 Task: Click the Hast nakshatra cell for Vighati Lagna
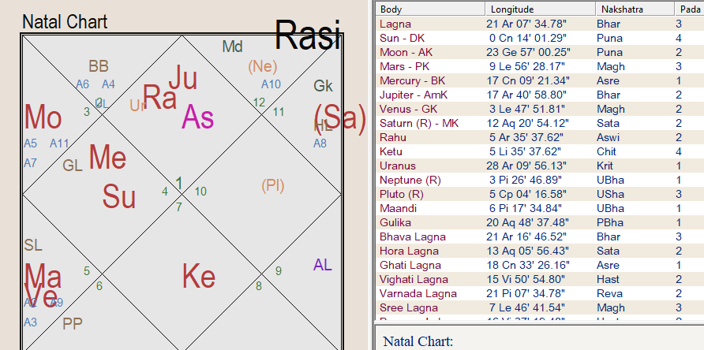coord(608,279)
